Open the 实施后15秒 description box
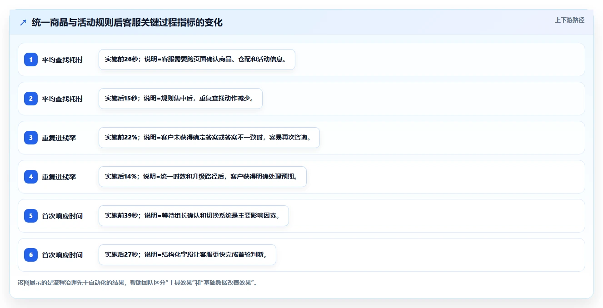This screenshot has height=308, width=603. point(180,99)
